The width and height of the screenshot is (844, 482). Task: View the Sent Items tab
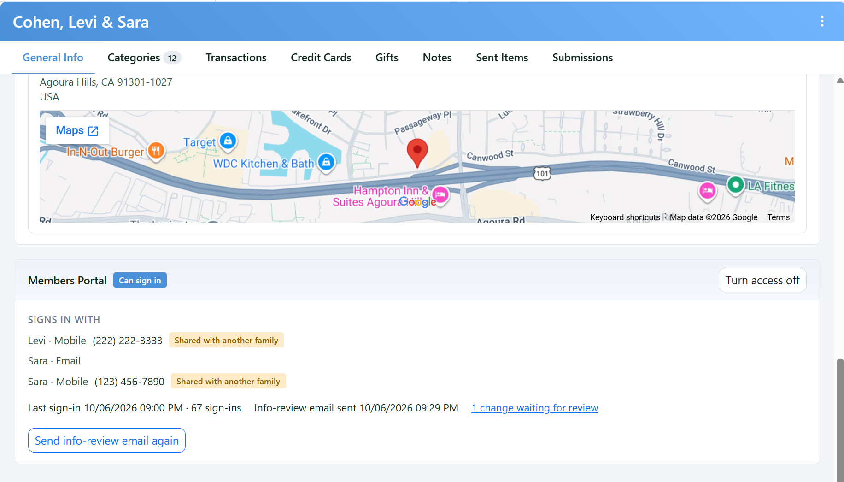[x=502, y=58]
